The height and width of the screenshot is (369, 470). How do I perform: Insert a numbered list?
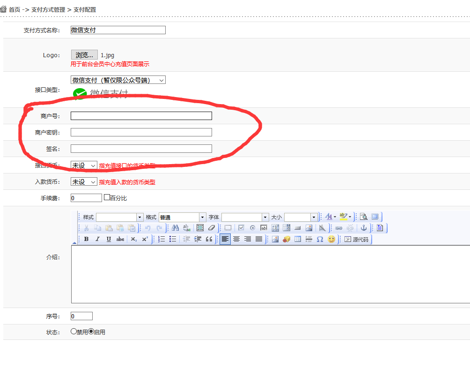(162, 239)
